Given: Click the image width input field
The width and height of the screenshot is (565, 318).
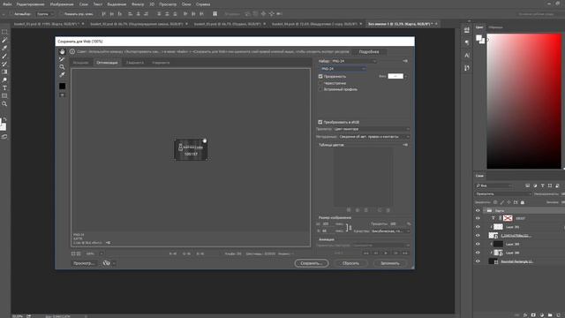Looking at the screenshot, I should [x=328, y=223].
